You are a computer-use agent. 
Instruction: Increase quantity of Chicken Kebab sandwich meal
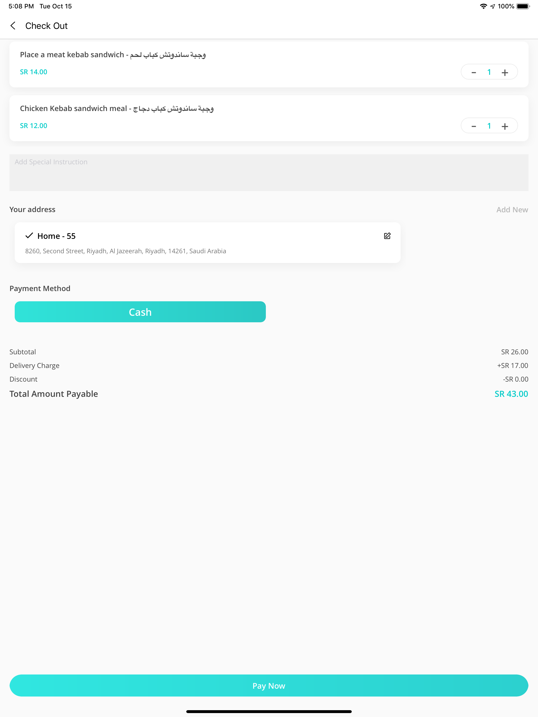coord(505,126)
